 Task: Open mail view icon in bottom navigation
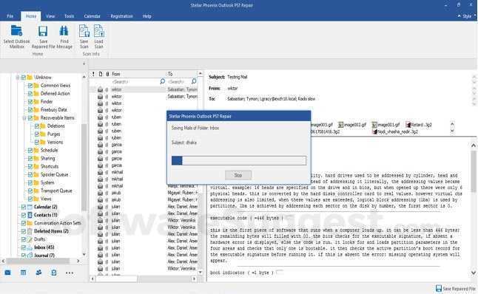[8, 273]
